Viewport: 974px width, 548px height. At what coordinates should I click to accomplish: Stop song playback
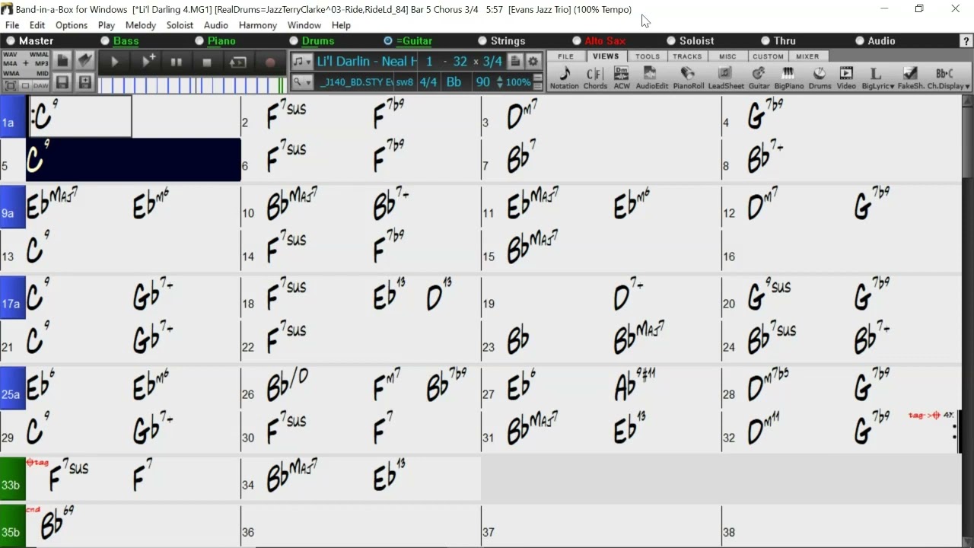(x=207, y=62)
